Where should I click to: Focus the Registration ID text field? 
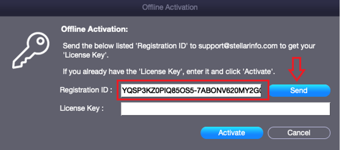point(191,90)
